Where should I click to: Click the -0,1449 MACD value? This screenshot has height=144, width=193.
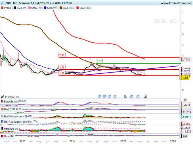186,112
